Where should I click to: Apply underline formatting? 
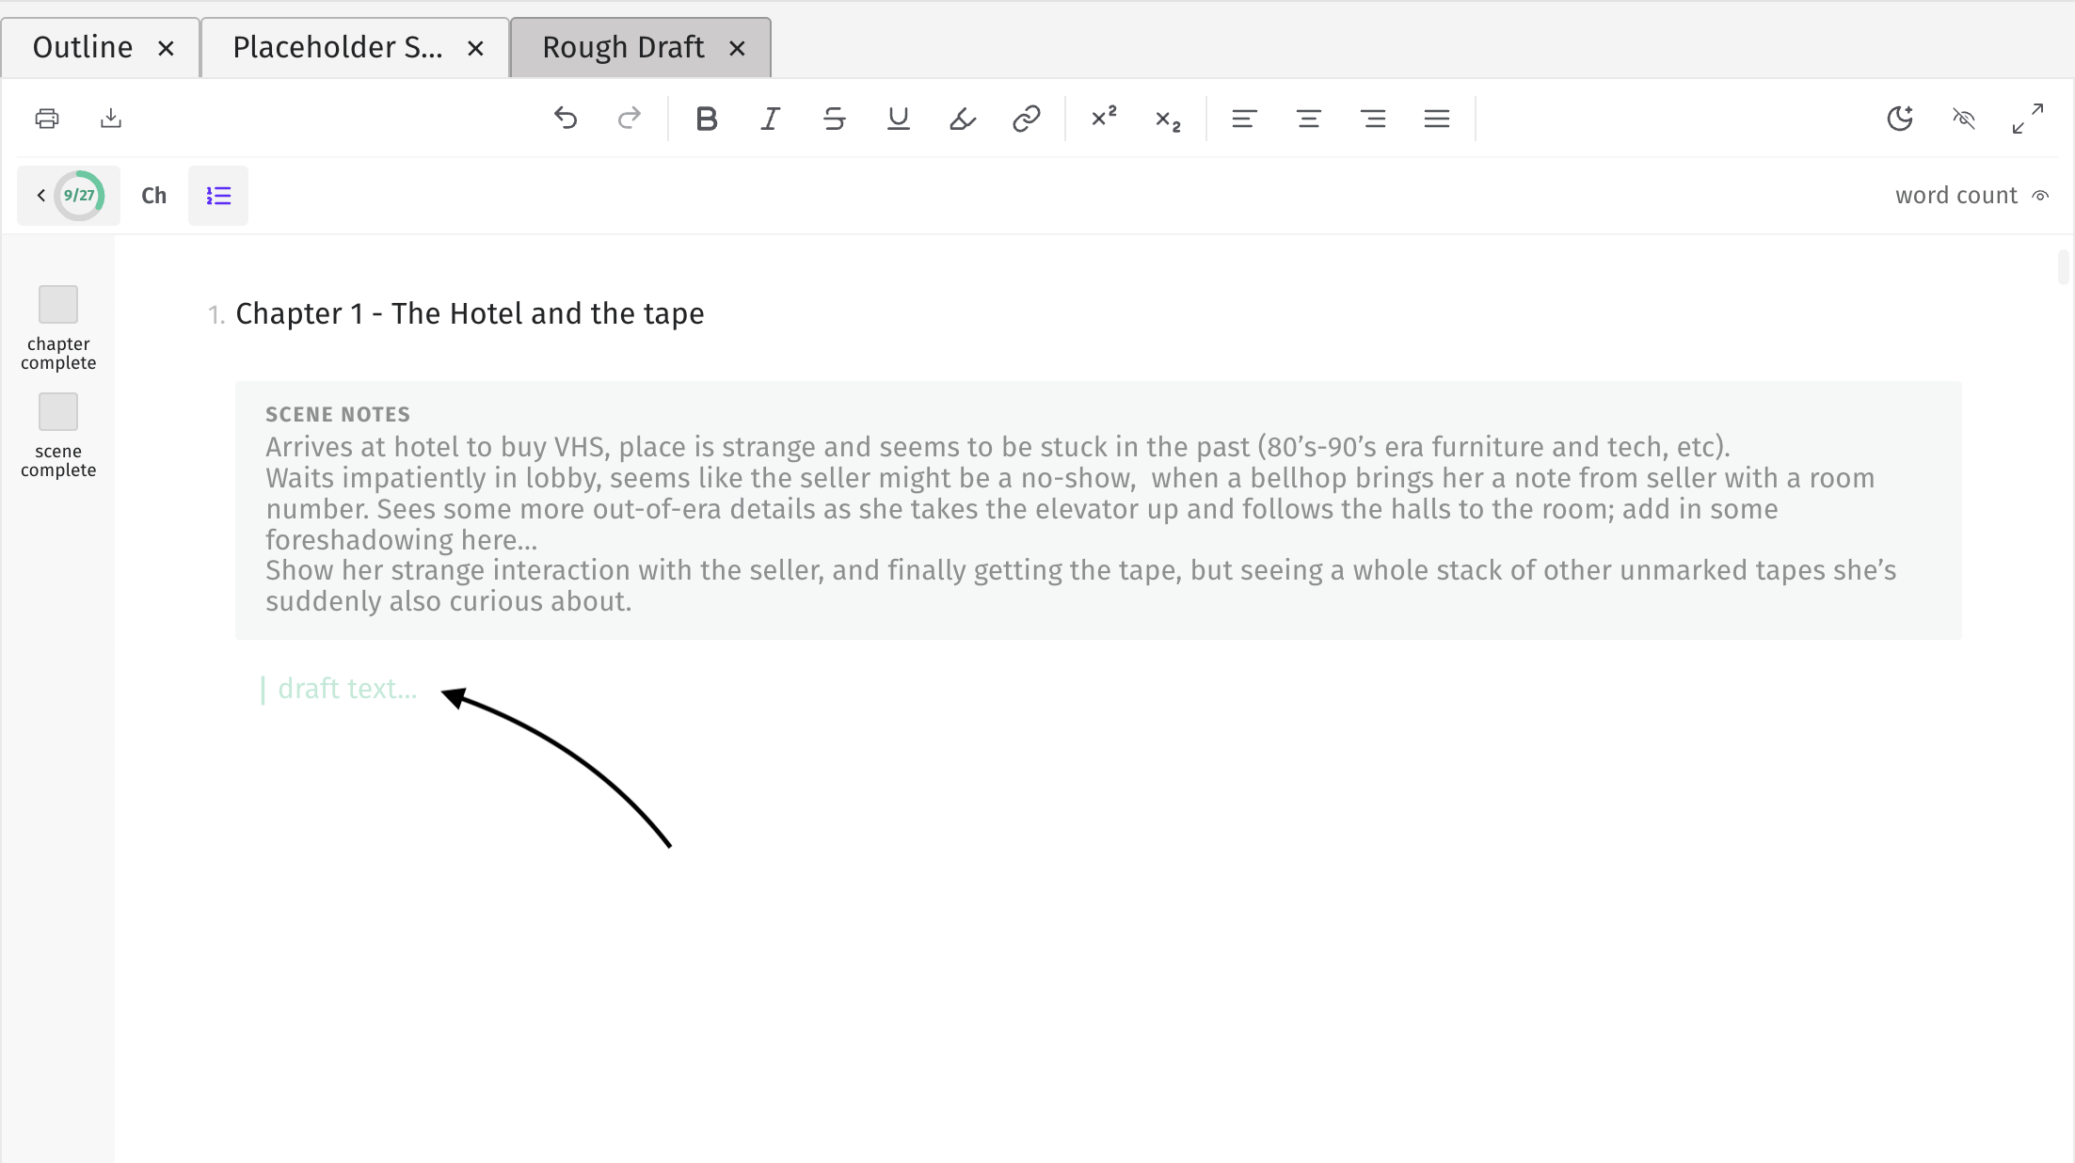(899, 119)
